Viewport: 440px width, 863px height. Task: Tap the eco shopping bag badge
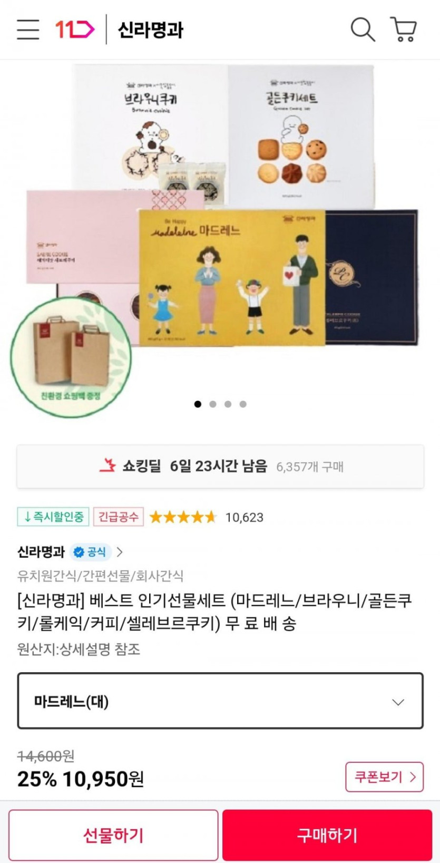coord(71,357)
